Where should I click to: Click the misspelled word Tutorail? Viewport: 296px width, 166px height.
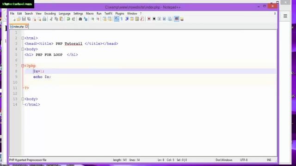(74, 44)
